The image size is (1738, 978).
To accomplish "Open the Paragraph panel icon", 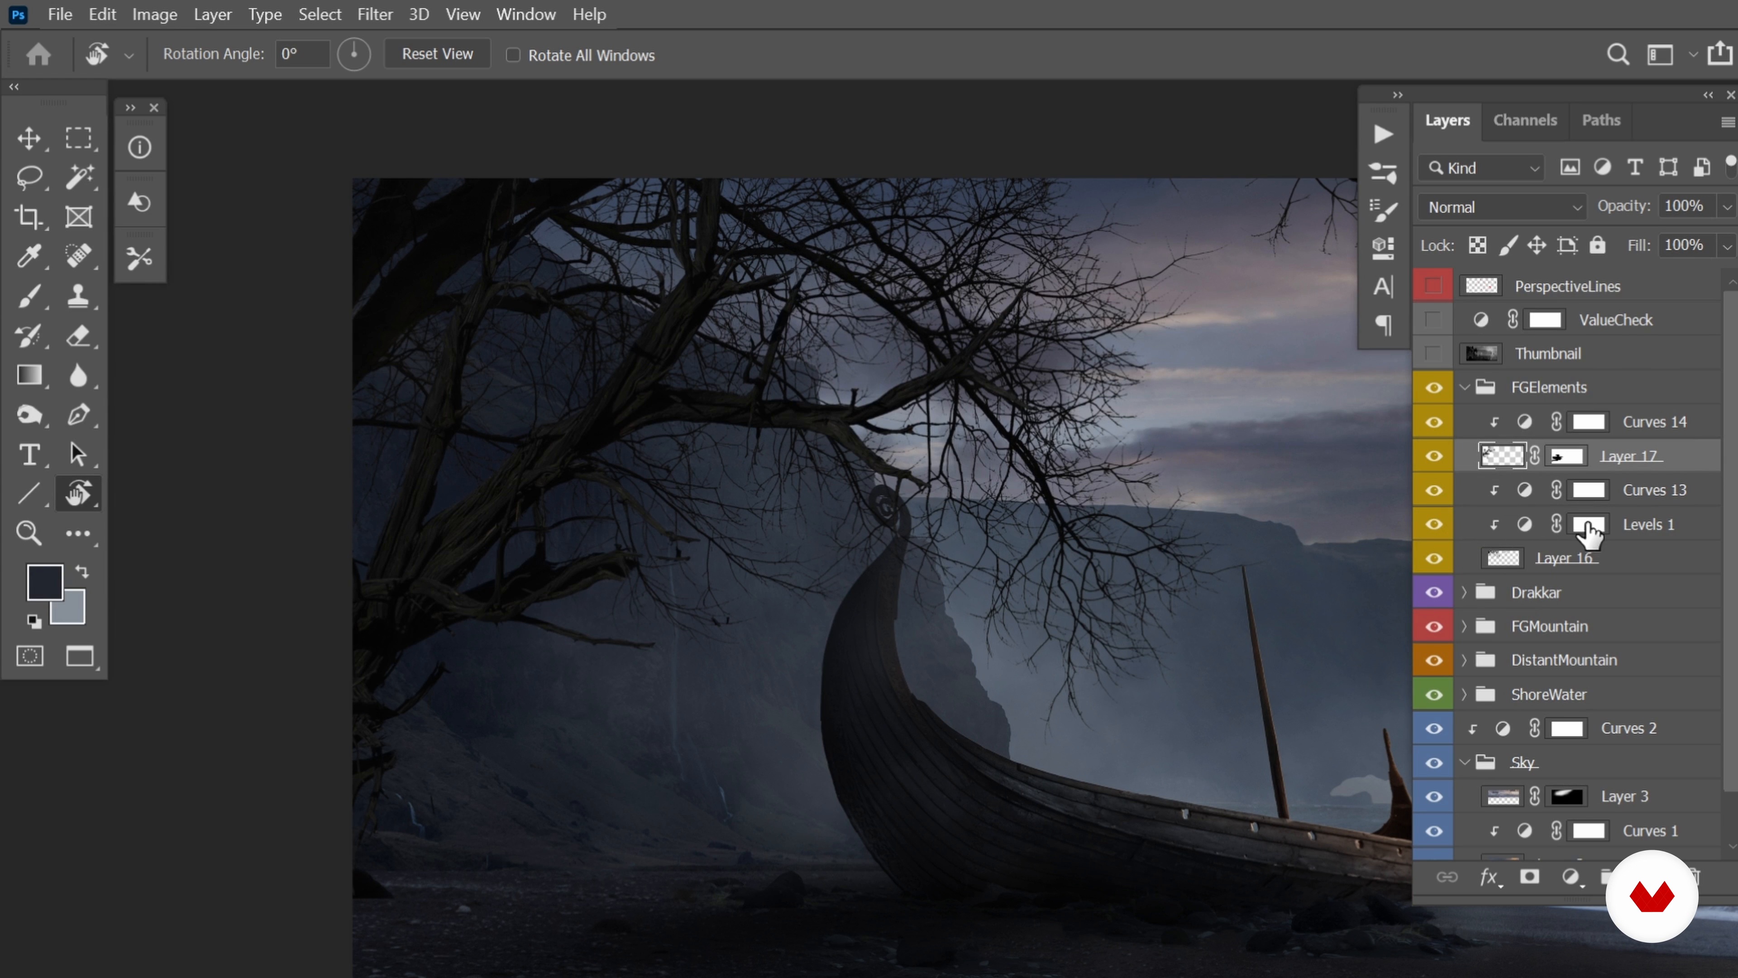I will [x=1383, y=326].
